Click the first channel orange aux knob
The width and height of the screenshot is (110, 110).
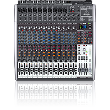point(20,52)
